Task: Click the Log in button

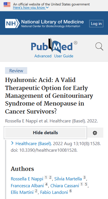Action: [96, 24]
